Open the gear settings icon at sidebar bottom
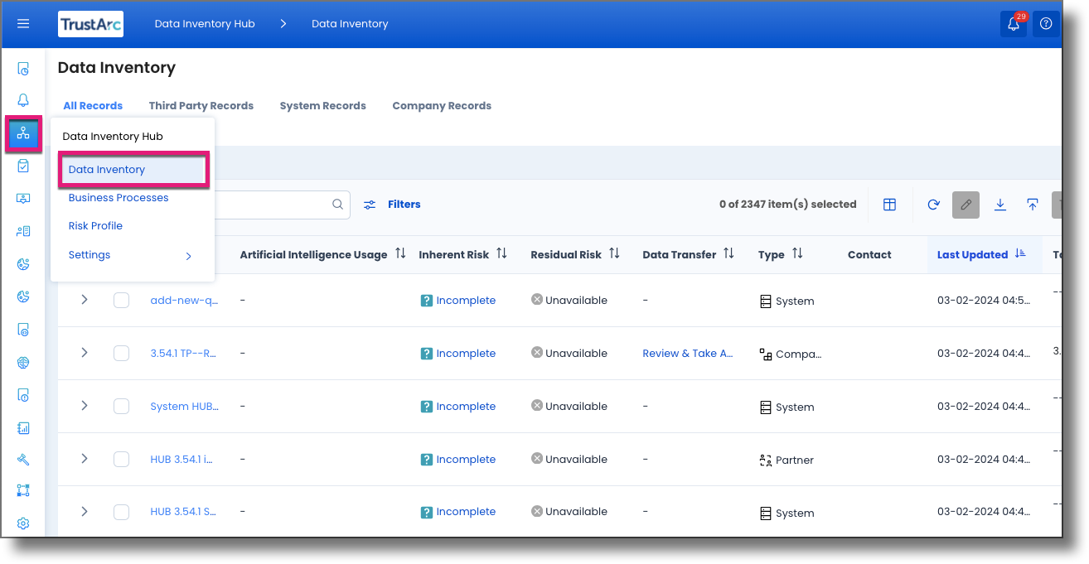The height and width of the screenshot is (564, 1089). pos(23,523)
